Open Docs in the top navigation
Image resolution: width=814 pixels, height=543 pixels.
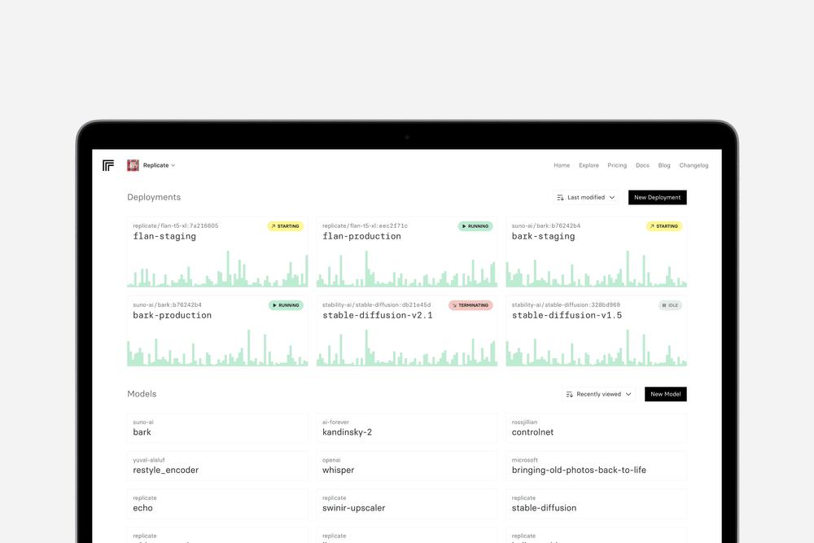pos(642,165)
